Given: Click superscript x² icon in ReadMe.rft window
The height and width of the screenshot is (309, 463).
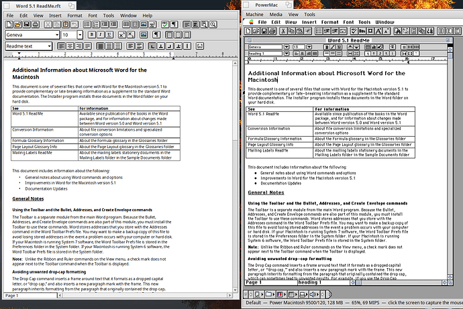Looking at the screenshot, I should point(122,35).
